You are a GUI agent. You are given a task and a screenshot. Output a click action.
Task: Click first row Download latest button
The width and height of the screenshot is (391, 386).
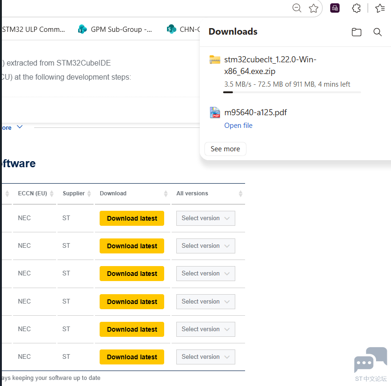tap(132, 218)
